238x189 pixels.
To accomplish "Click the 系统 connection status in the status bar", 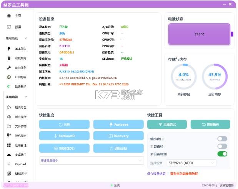I will pos(115,186).
